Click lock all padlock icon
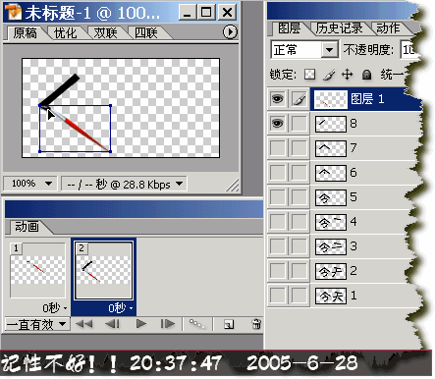The height and width of the screenshot is (379, 435). 366,75
